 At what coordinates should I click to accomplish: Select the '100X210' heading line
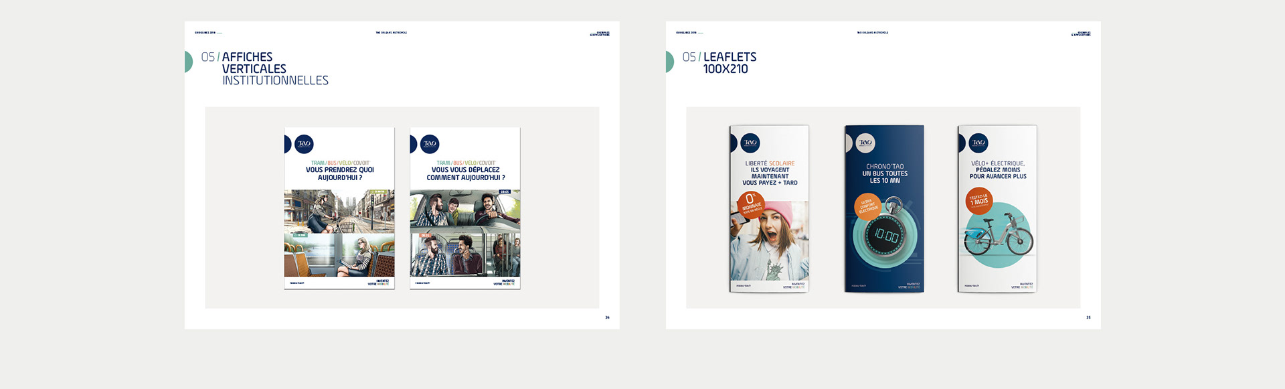[725, 69]
